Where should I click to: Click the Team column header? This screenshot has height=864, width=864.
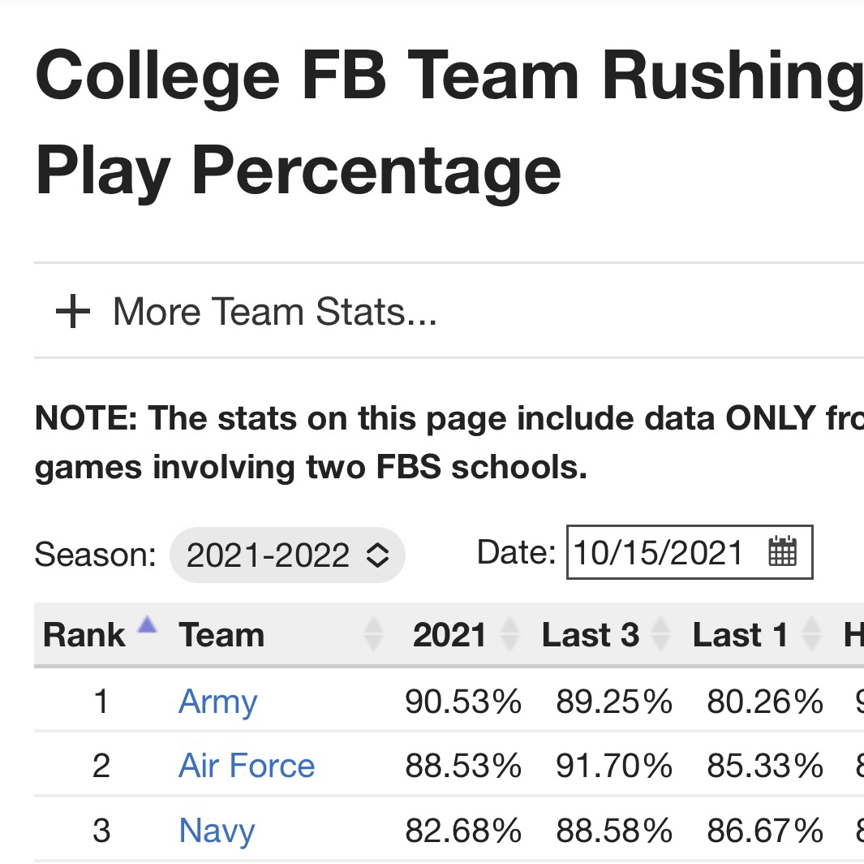click(x=221, y=635)
